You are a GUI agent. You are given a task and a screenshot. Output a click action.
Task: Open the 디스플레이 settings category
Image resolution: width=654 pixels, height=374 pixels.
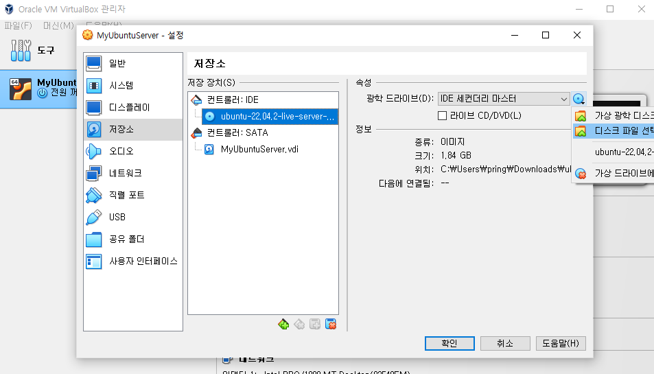tap(132, 108)
